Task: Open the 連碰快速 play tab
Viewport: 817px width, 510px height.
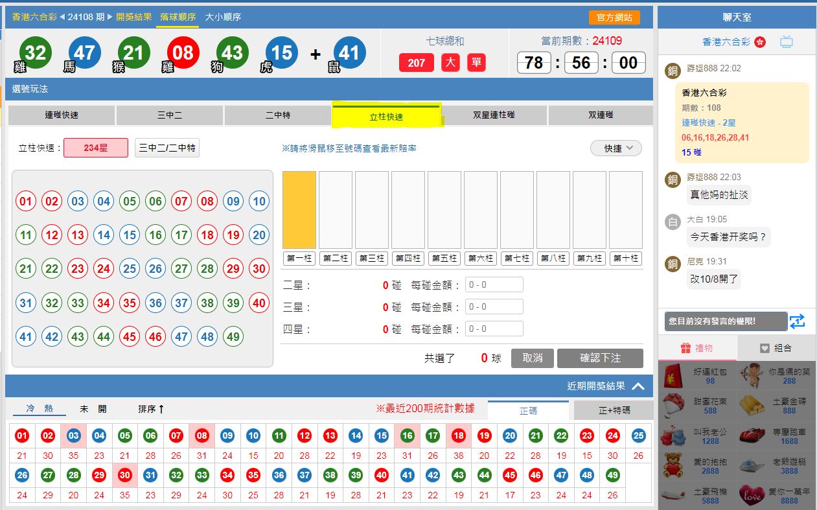Action: pos(62,115)
